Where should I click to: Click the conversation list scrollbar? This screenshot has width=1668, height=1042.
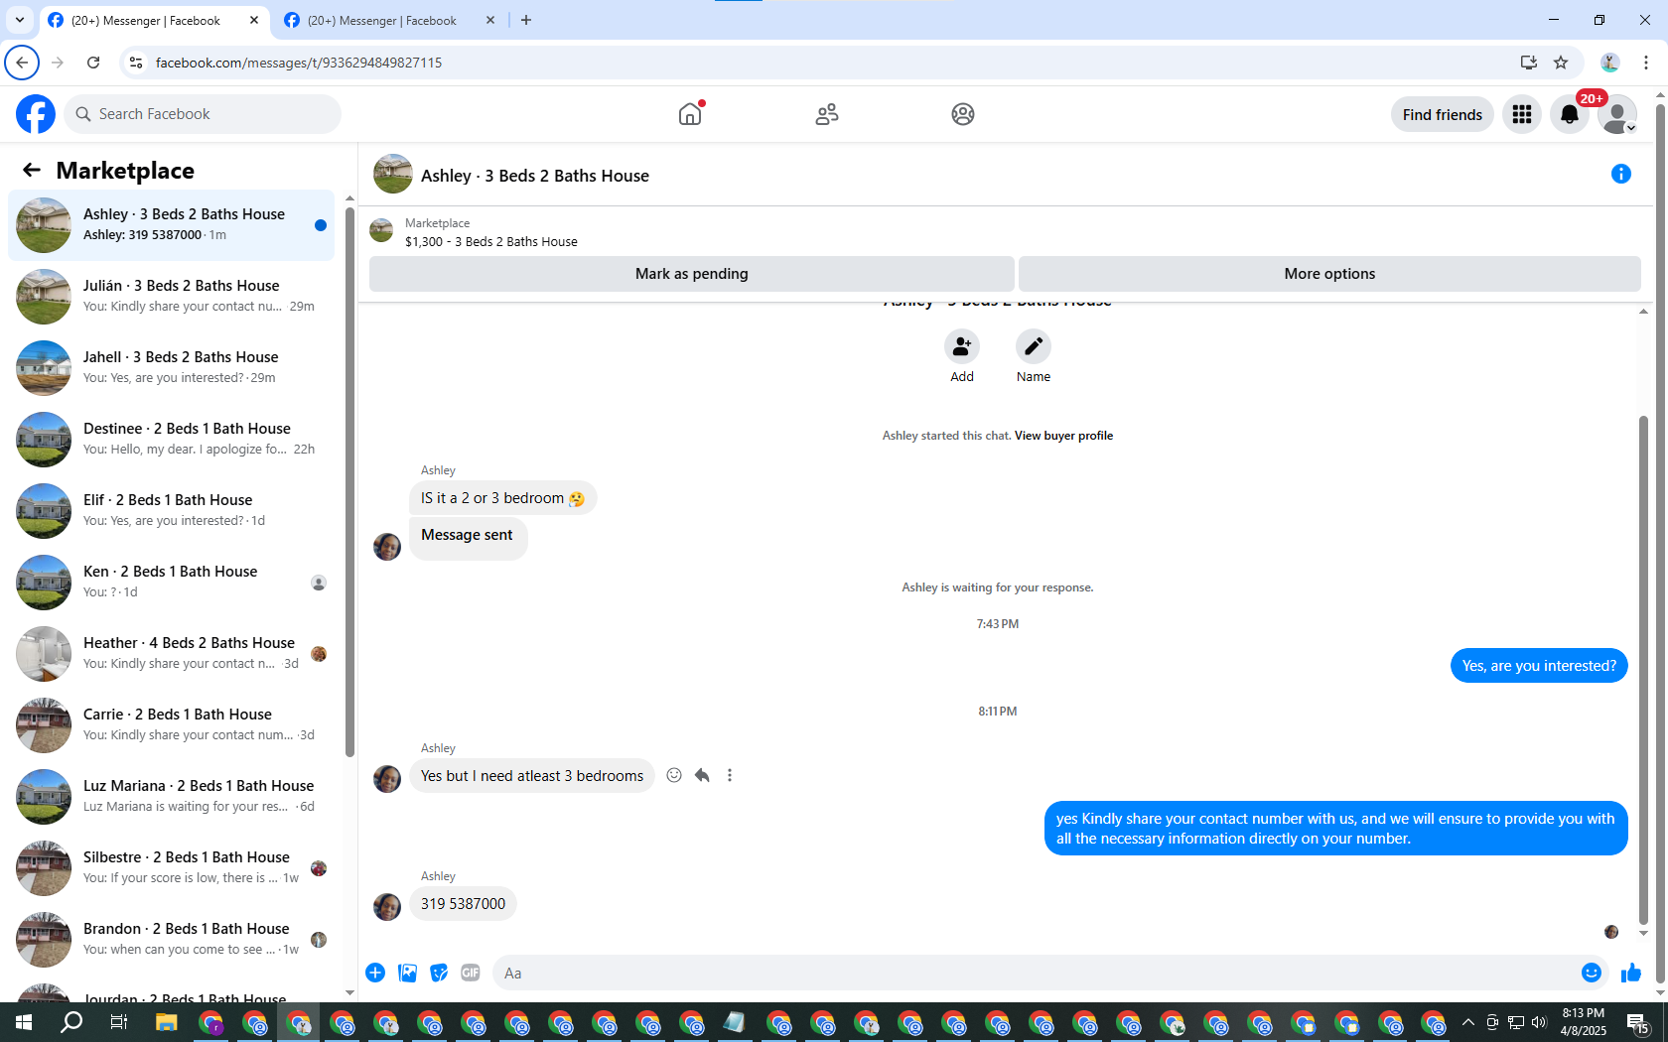click(349, 480)
